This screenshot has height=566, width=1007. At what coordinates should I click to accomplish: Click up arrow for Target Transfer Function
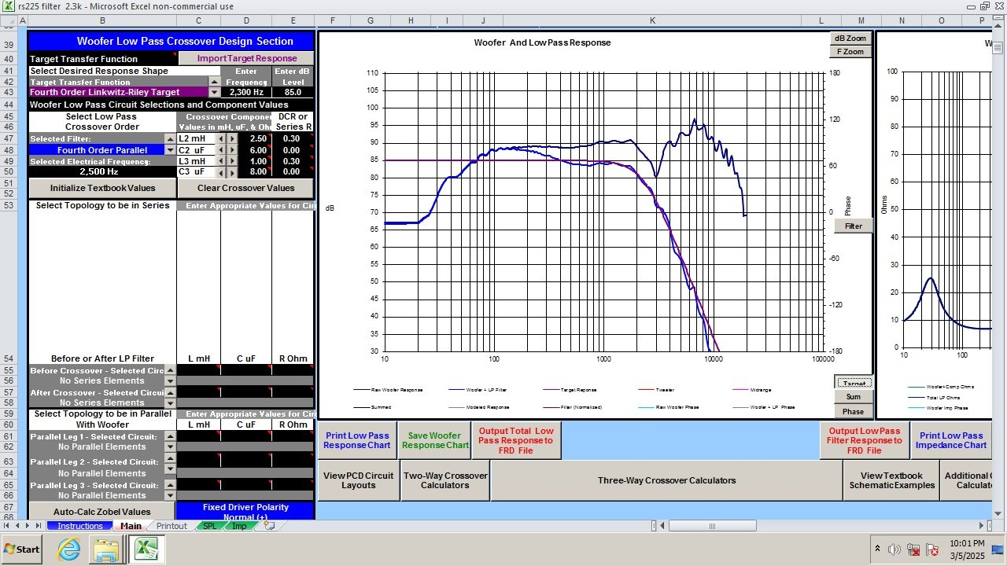(x=214, y=82)
